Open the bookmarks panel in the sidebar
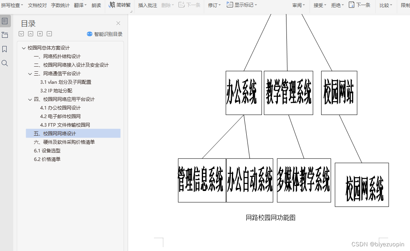Image resolution: width=410 pixels, height=251 pixels. pos(5,49)
